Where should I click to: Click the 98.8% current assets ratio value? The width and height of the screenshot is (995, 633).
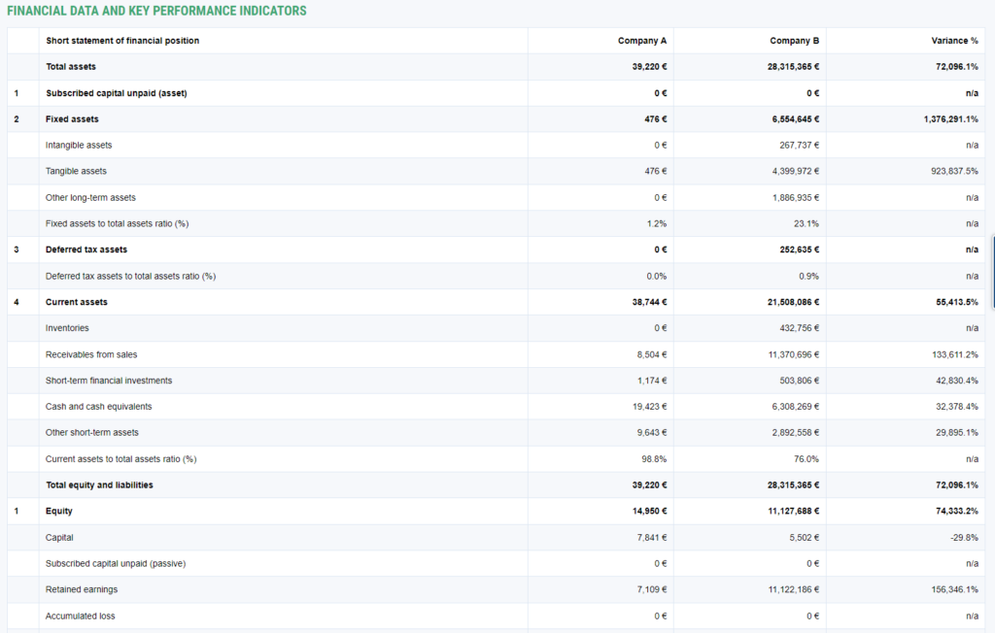654,459
